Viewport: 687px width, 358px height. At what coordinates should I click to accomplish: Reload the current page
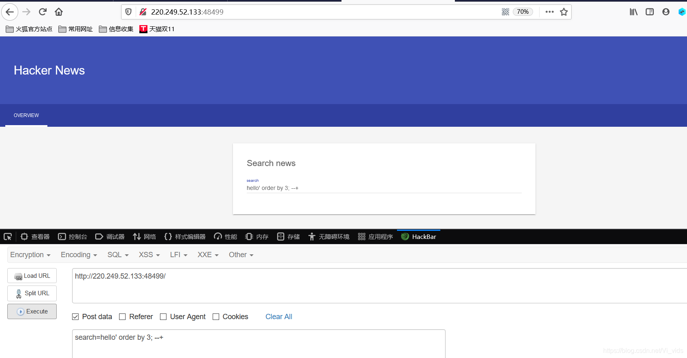[43, 12]
